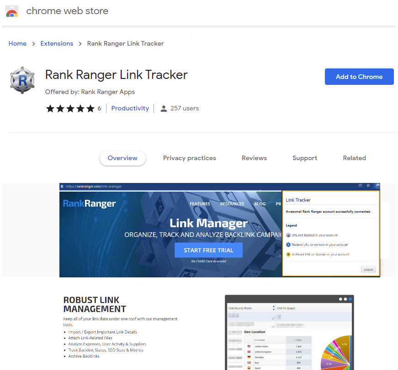Click the five-star rating row
The height and width of the screenshot is (370, 398).
[x=70, y=109]
